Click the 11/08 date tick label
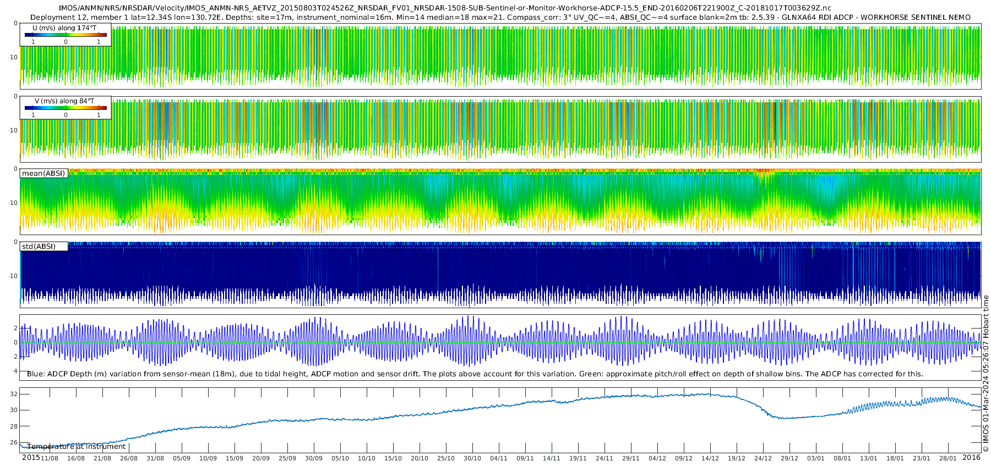991x467 pixels. (50, 458)
